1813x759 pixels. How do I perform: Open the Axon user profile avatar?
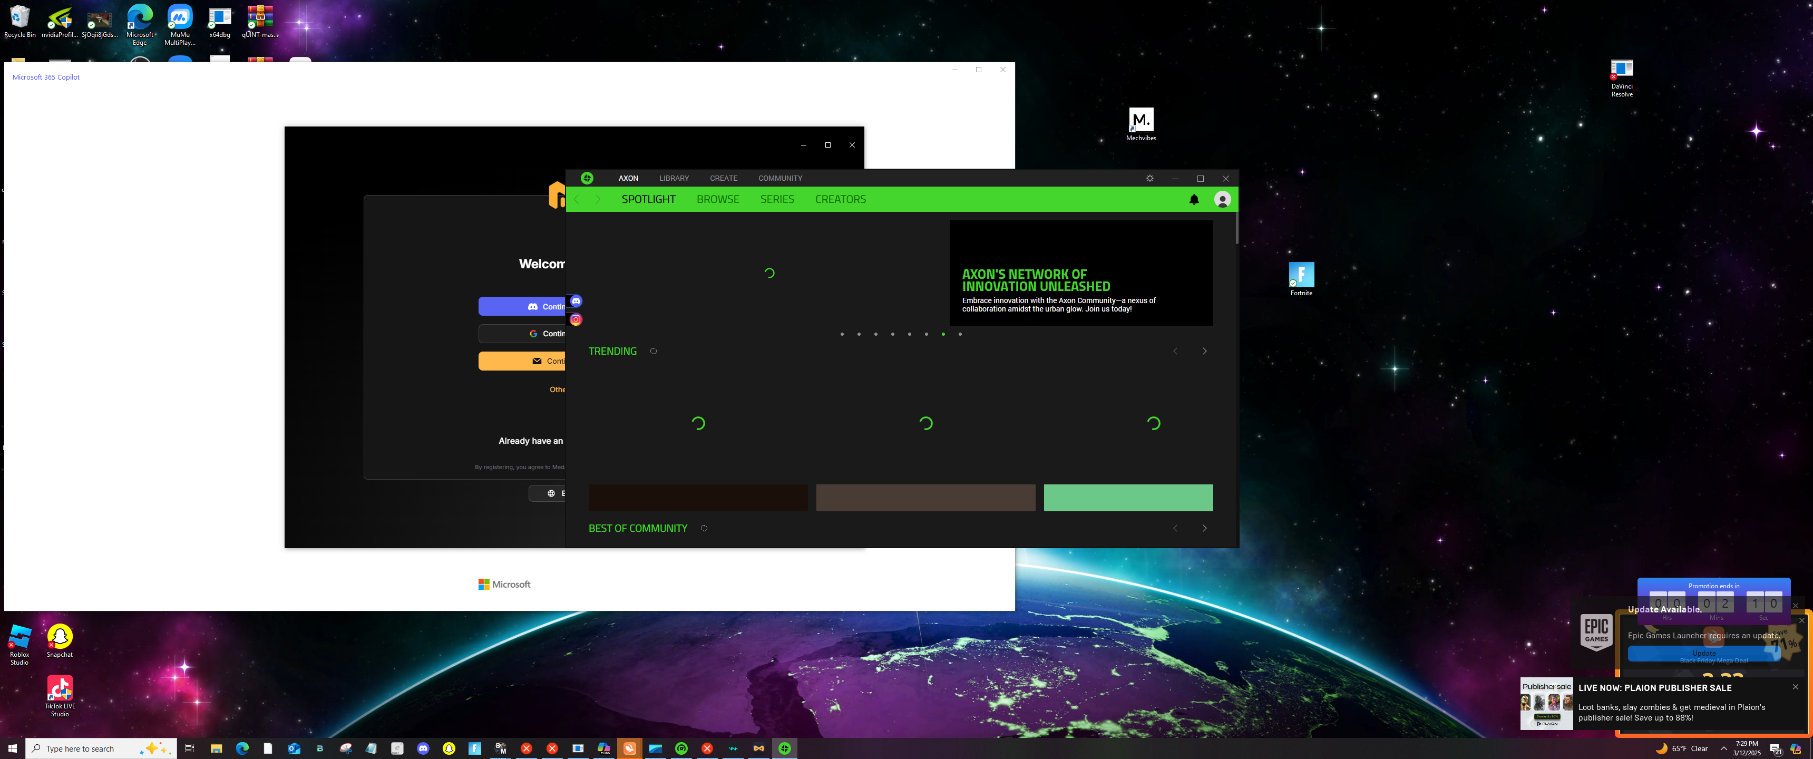click(x=1223, y=199)
